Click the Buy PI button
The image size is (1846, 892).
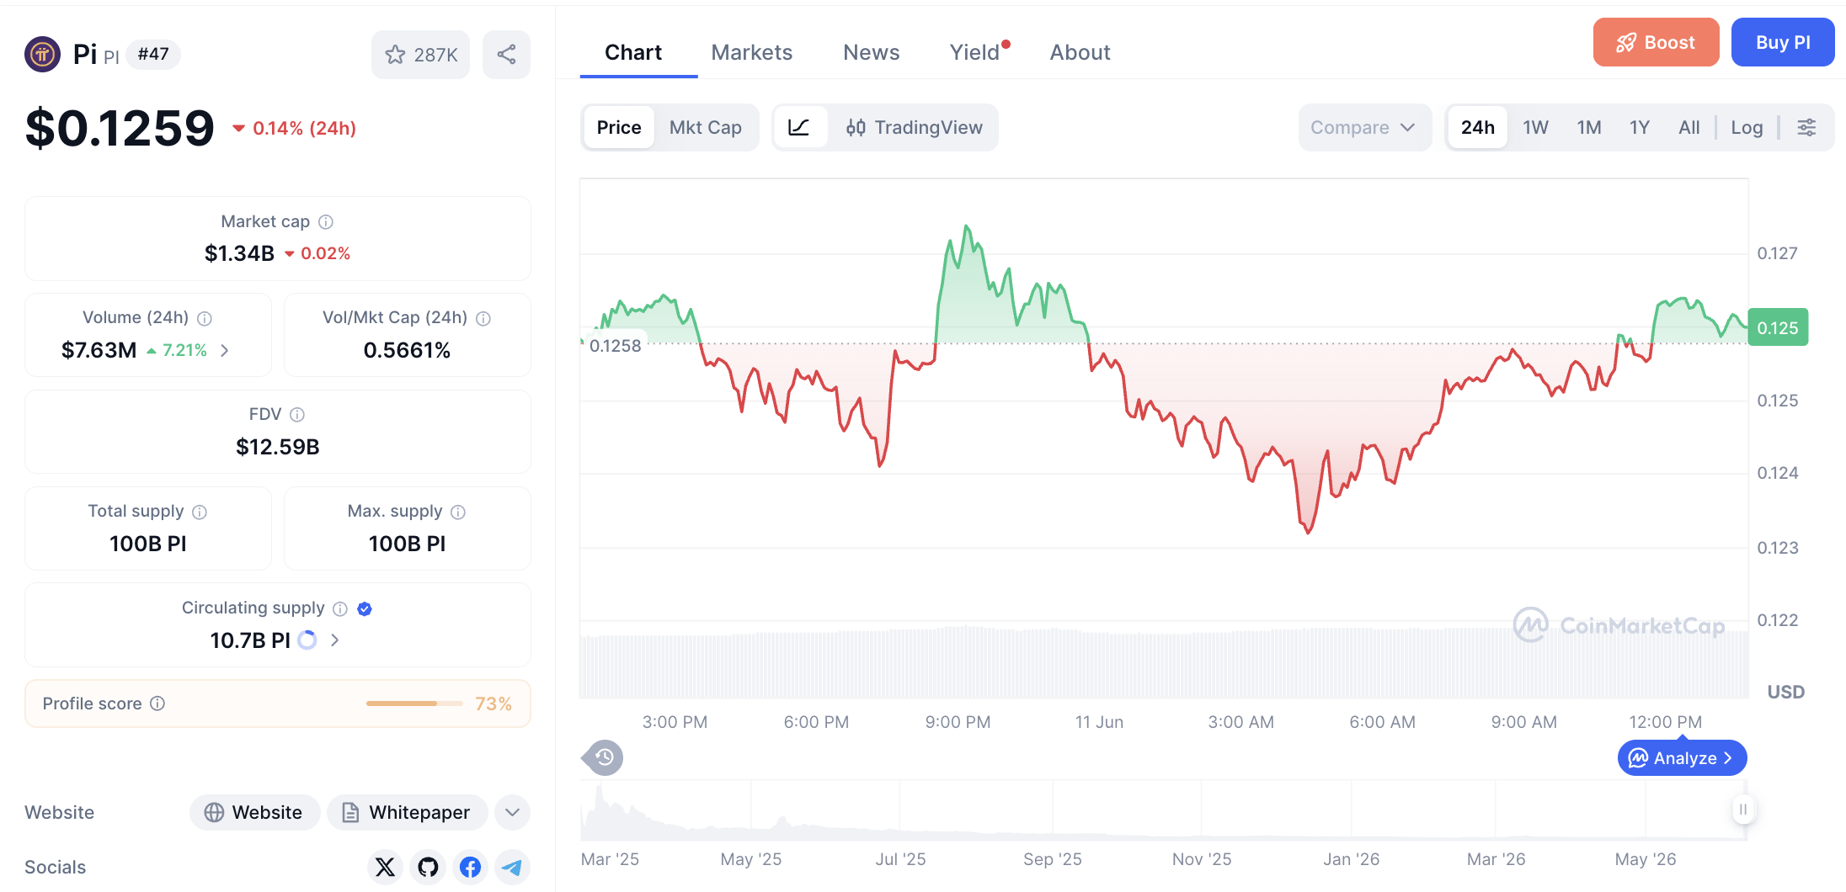(1783, 42)
